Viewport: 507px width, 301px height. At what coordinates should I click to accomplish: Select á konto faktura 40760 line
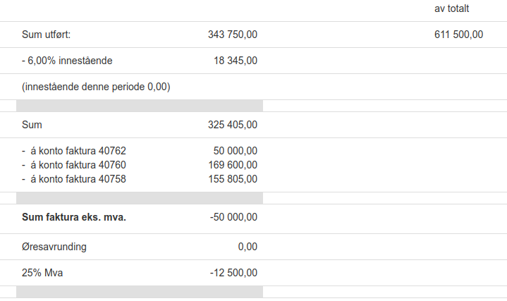[x=74, y=165]
